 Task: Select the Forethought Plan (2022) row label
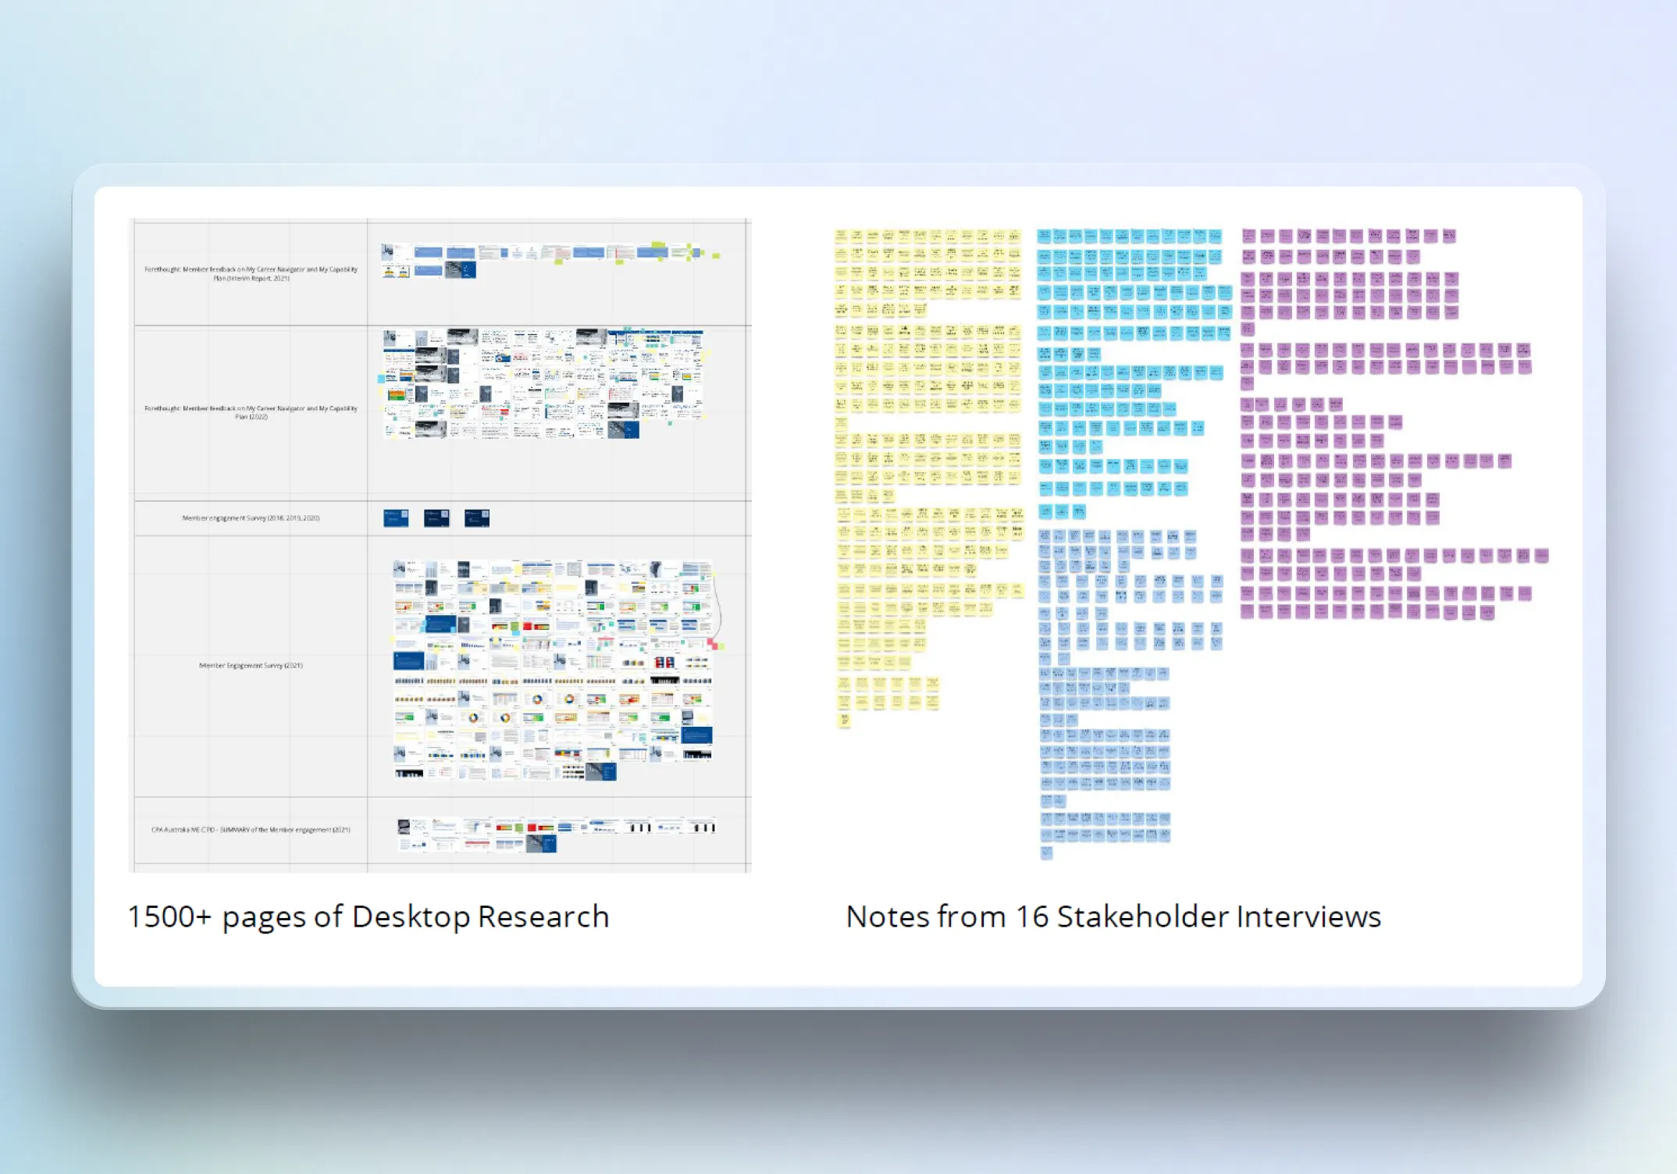click(251, 412)
